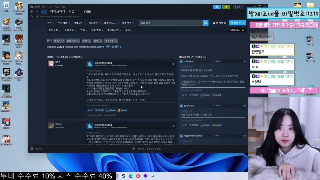Mark KYY's review as Funny
The image size is (320, 180).
pos(111,110)
